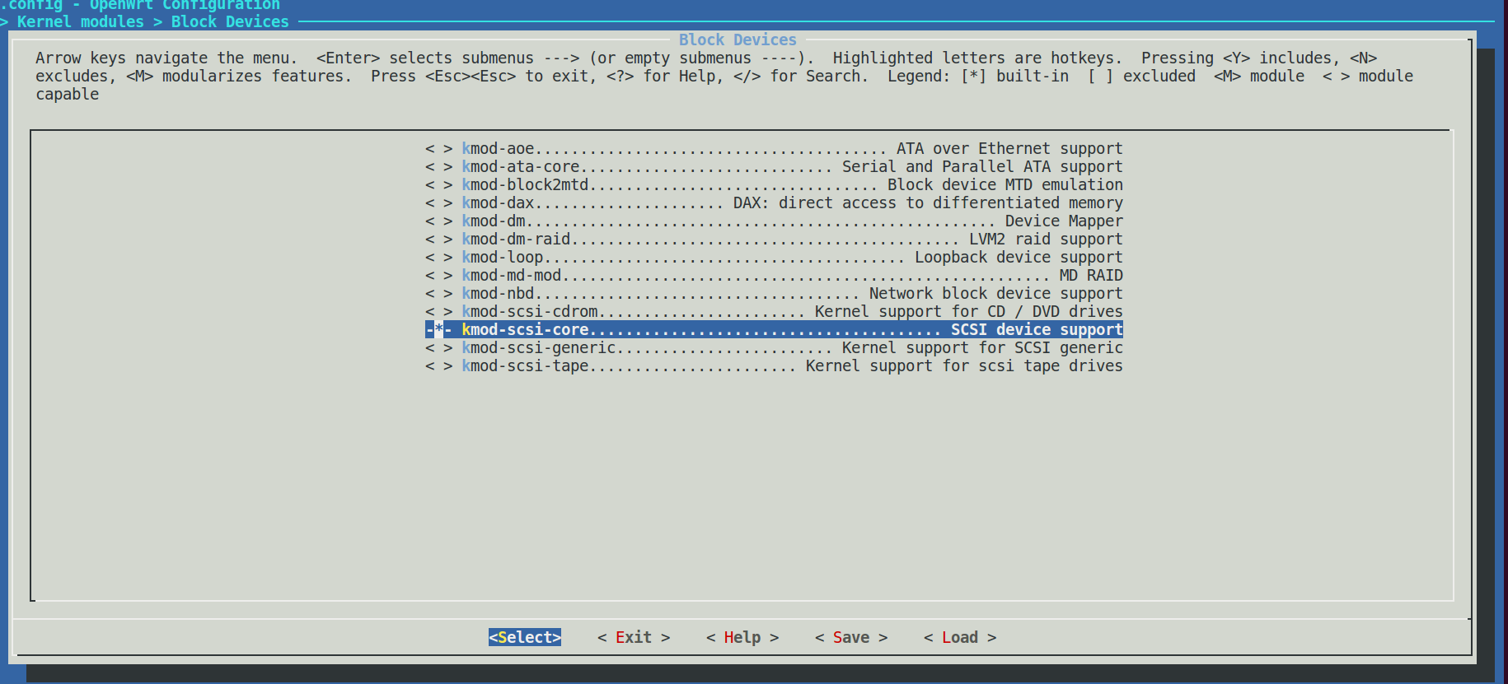Click the 'Network block device support' description
Viewport: 1508px width, 684px height.
996,294
